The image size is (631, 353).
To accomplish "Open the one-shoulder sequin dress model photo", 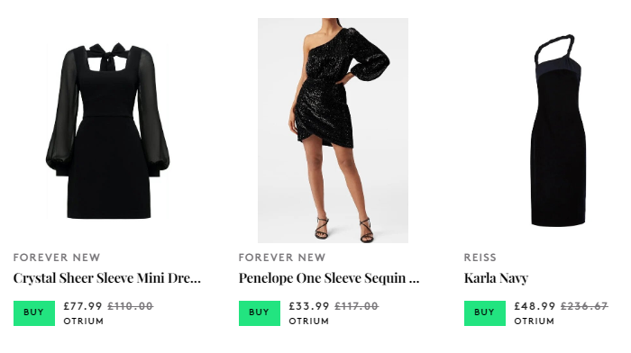I will pos(333,131).
